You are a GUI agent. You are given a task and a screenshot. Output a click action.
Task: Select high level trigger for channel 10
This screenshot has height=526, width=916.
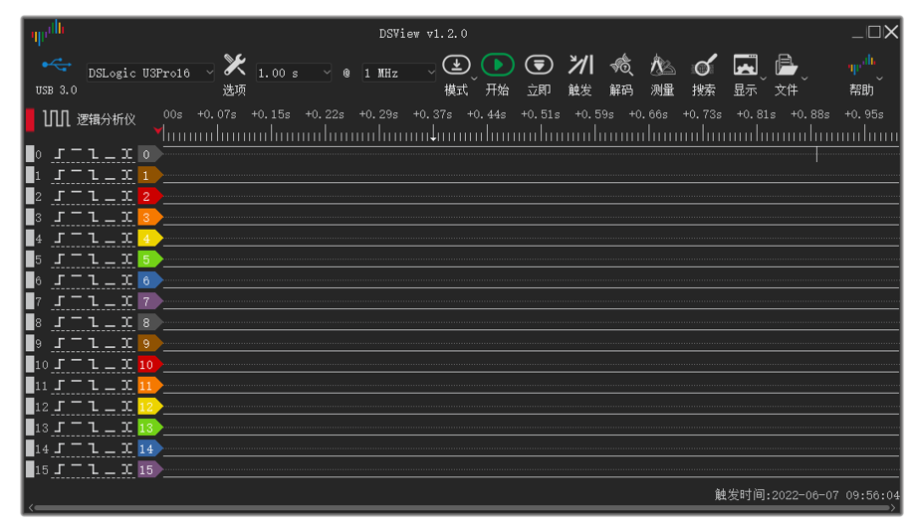click(x=76, y=365)
